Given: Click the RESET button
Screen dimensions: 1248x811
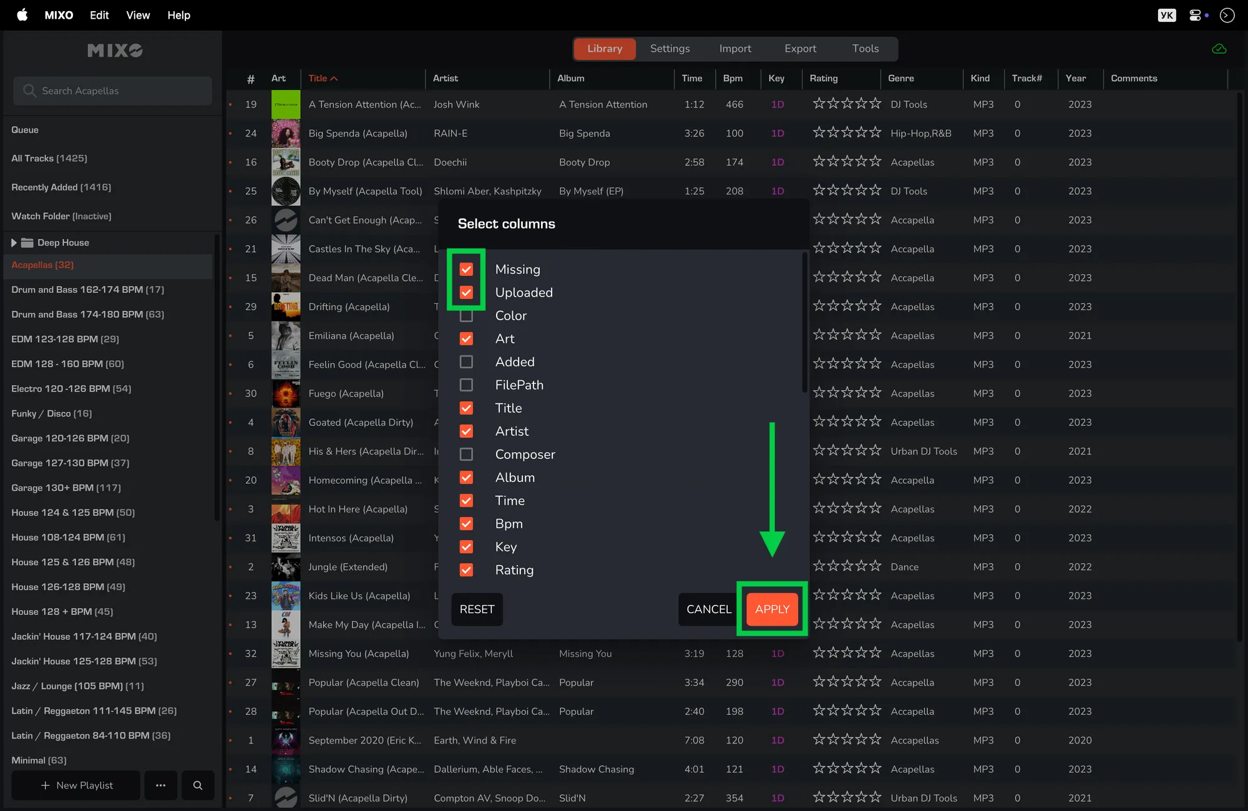Looking at the screenshot, I should 477,609.
